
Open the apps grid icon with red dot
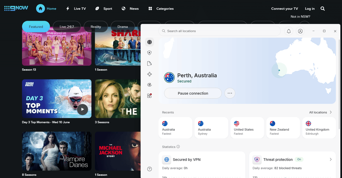coord(149,96)
